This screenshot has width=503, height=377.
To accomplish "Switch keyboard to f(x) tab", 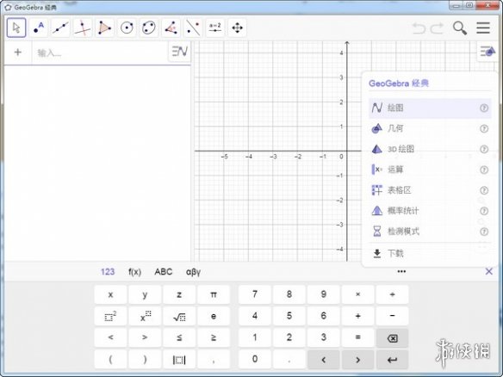I will tap(134, 272).
